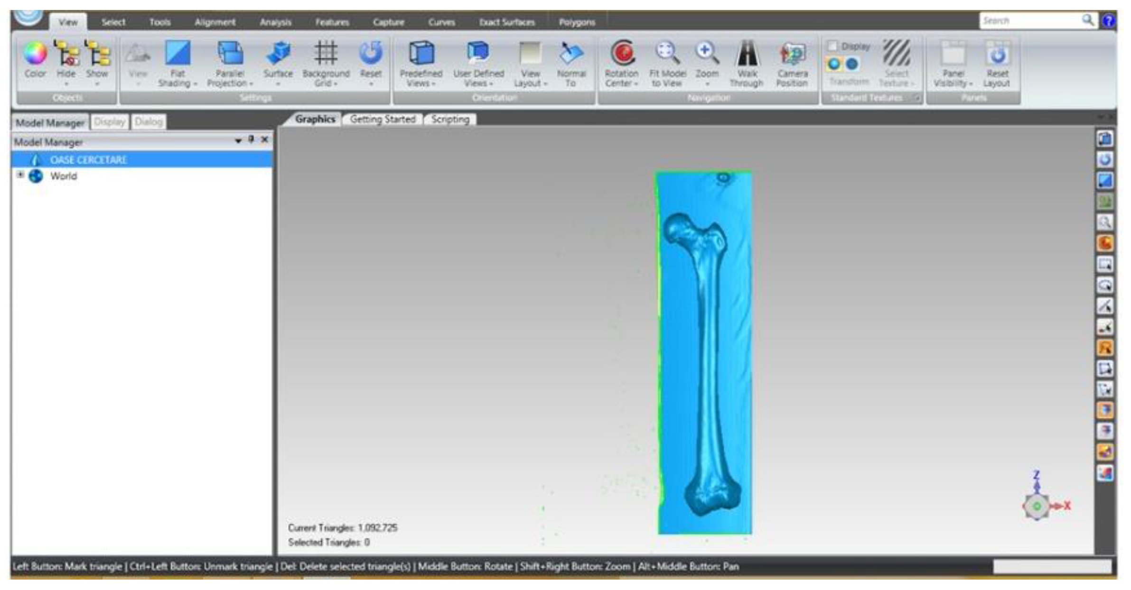Click Fit Model to View icon
The height and width of the screenshot is (590, 1131).
pos(666,53)
